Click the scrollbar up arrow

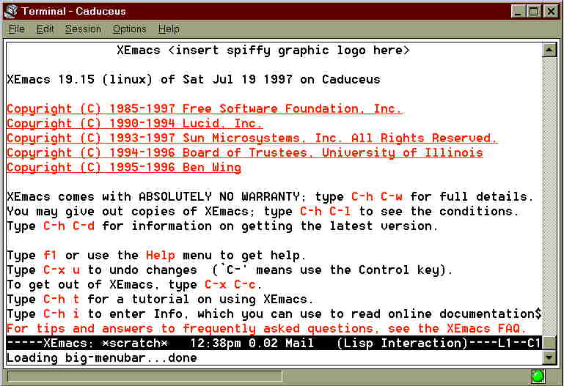[549, 50]
